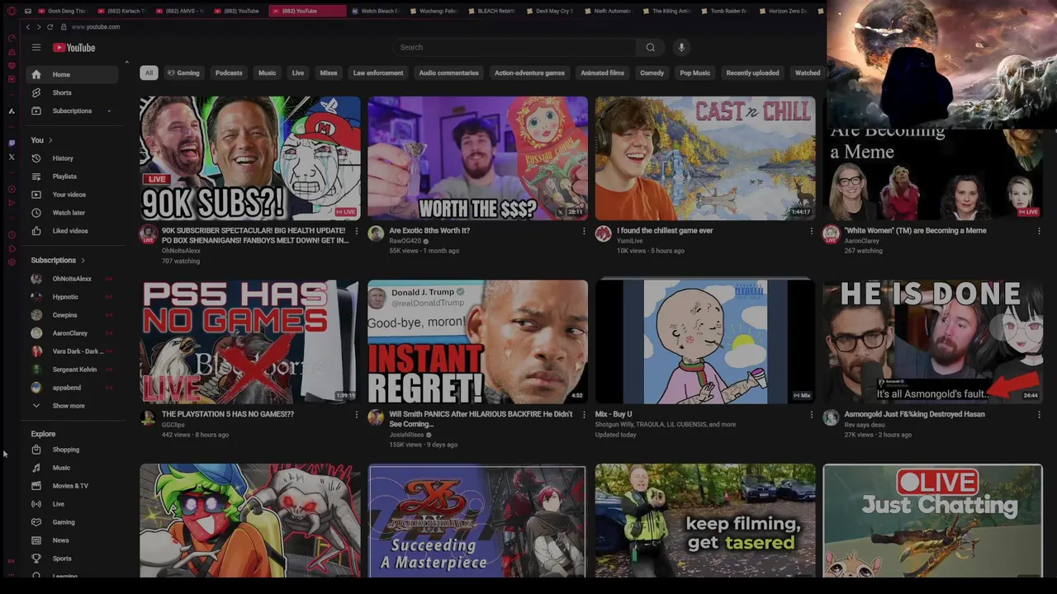Open Gaming under Explore
Image resolution: width=1057 pixels, height=594 pixels.
point(71,522)
